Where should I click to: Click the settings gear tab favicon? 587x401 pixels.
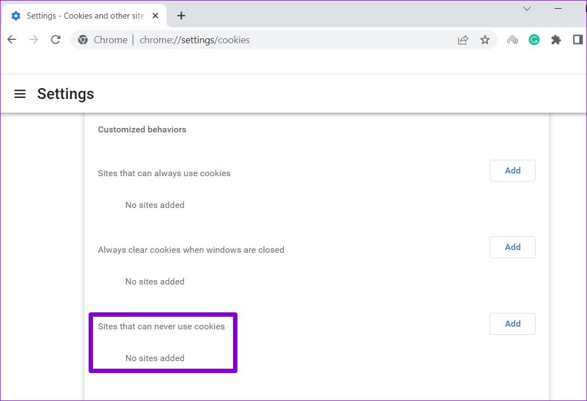(16, 16)
